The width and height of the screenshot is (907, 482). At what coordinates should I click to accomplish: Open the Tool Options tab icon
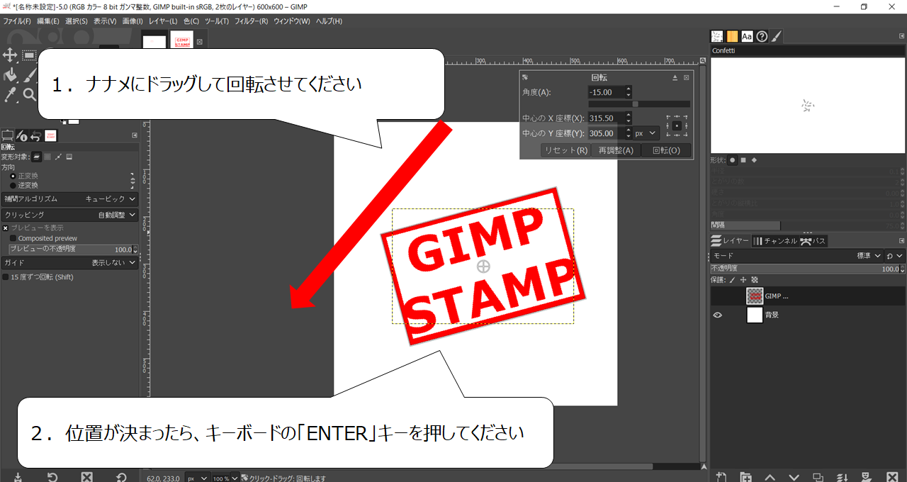(x=8, y=135)
